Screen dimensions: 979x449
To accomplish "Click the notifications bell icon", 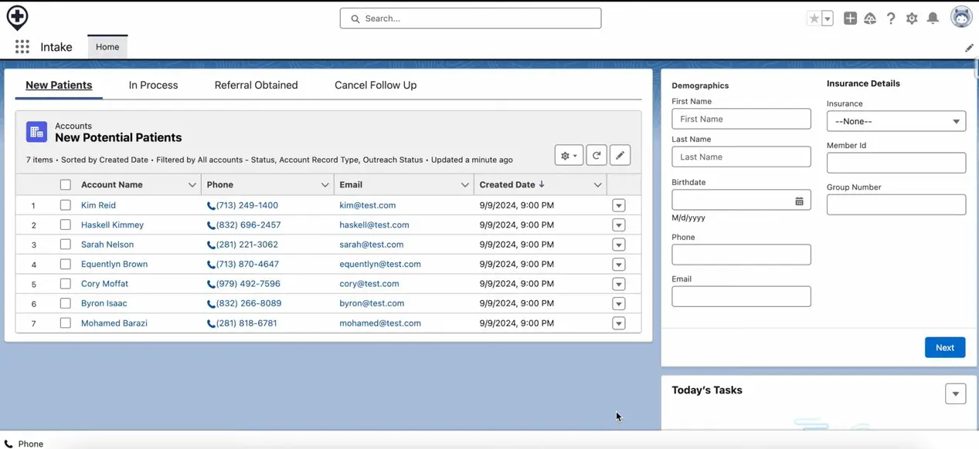I will tap(932, 18).
